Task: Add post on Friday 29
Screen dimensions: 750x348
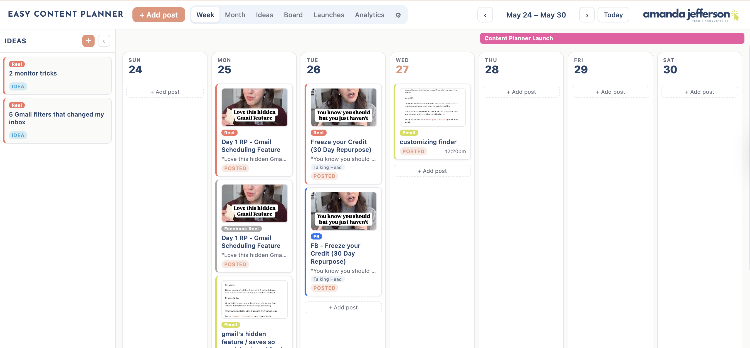Action: pyautogui.click(x=610, y=92)
